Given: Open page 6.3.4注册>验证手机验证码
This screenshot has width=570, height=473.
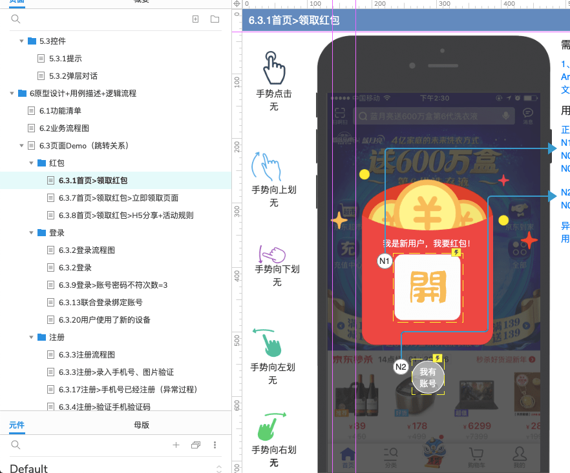Looking at the screenshot, I should tap(104, 407).
